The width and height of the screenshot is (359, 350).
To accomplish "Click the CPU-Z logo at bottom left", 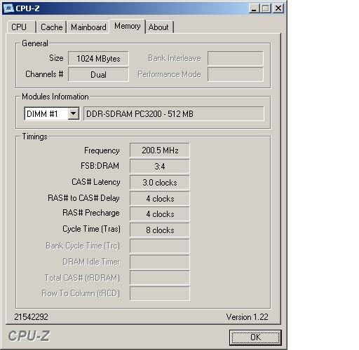I will coord(29,336).
